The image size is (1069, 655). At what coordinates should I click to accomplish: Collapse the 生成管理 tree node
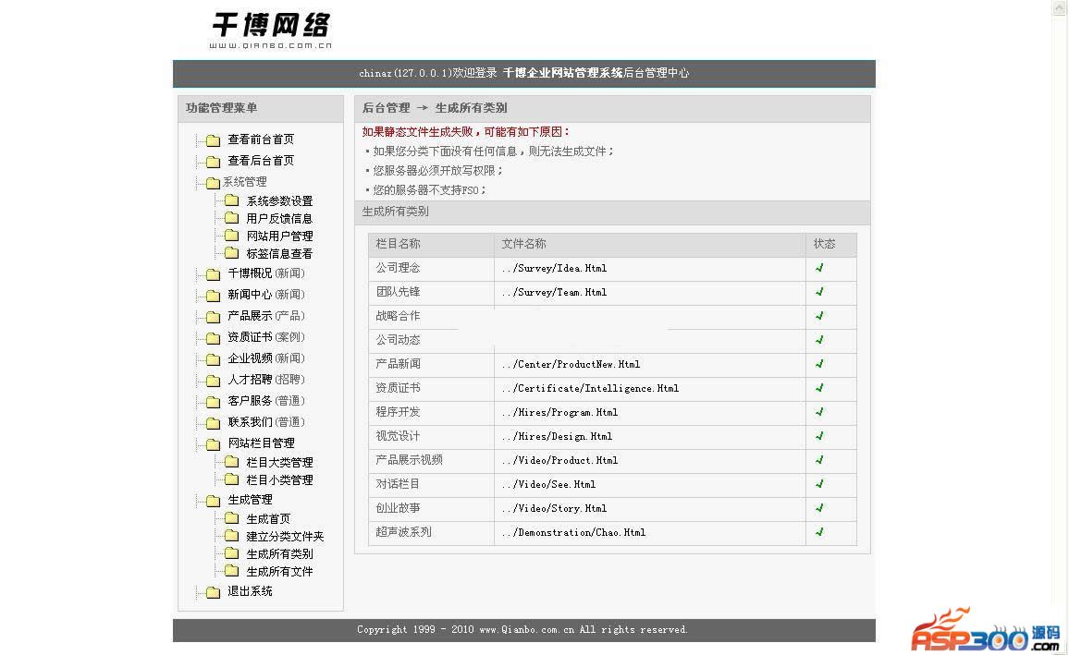tap(214, 501)
